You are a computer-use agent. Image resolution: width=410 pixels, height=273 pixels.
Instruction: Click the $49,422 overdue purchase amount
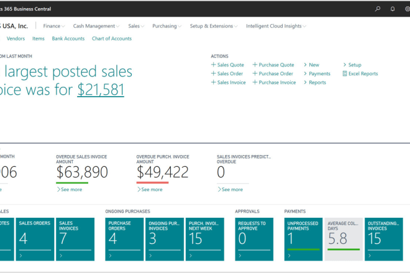[162, 172]
